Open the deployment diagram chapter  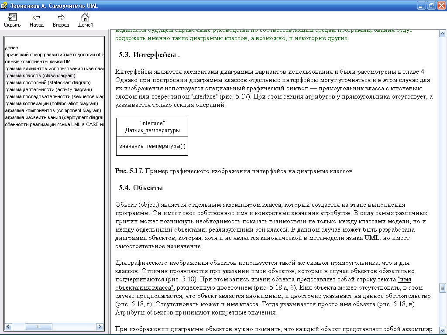pos(54,117)
